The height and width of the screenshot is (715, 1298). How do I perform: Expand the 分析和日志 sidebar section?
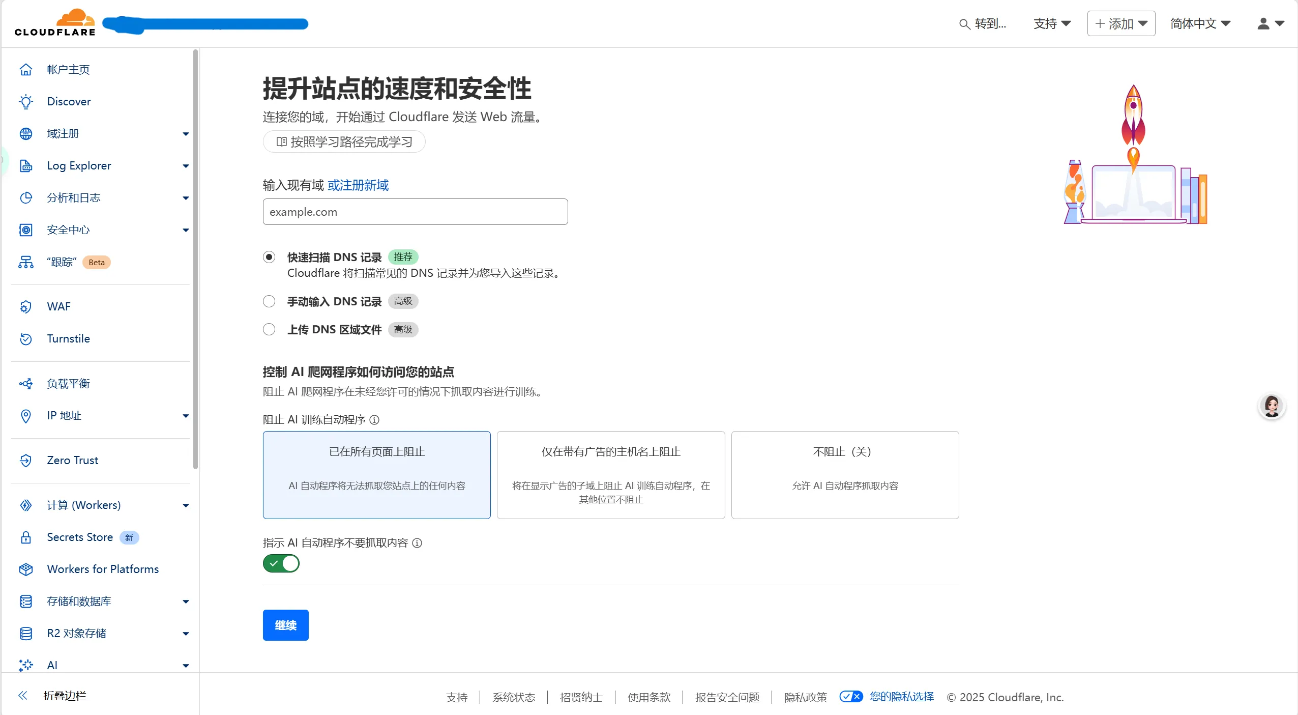[x=186, y=198]
